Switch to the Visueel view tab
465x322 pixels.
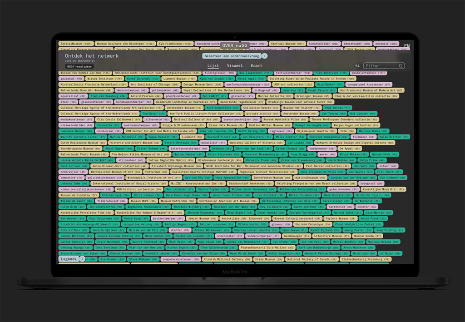(x=234, y=66)
